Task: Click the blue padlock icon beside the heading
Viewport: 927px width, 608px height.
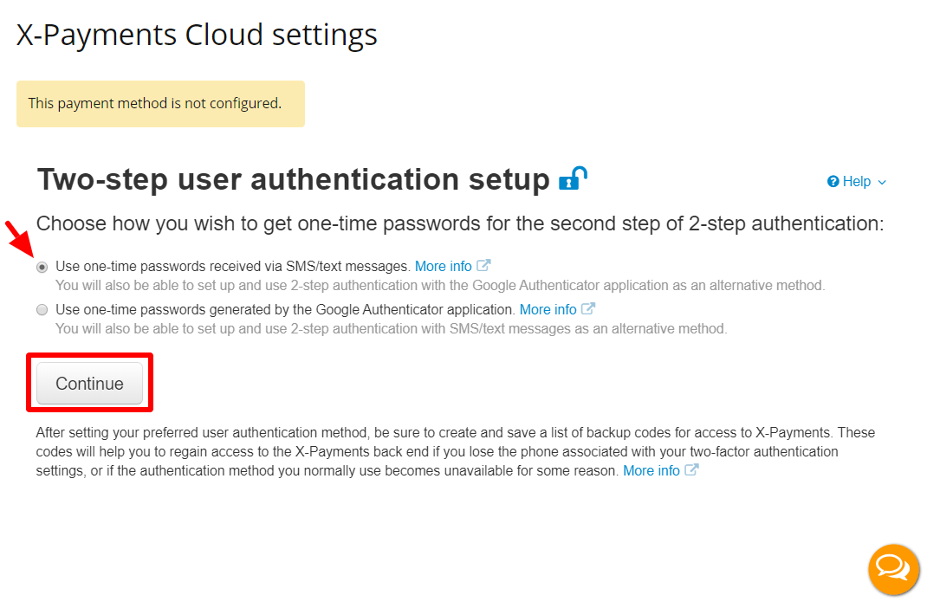Action: (x=573, y=178)
